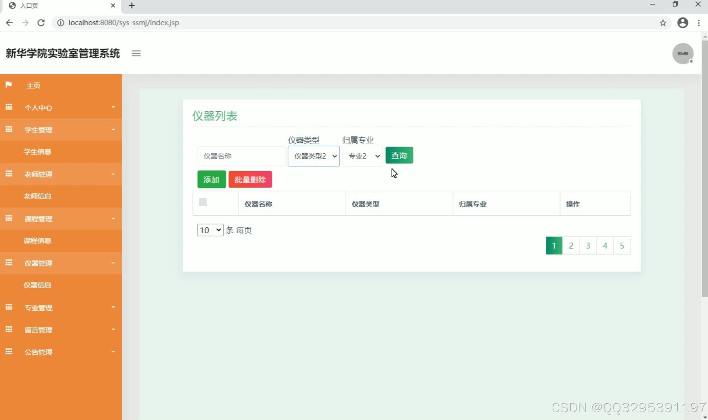This screenshot has height=420, width=708.
Task: Go to pagination page 4
Action: 605,245
